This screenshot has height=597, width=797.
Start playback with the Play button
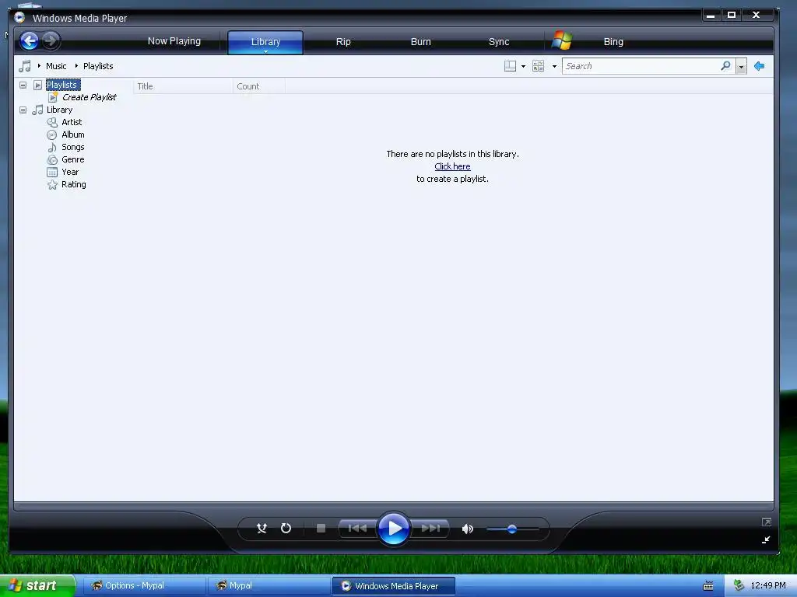[x=394, y=529]
